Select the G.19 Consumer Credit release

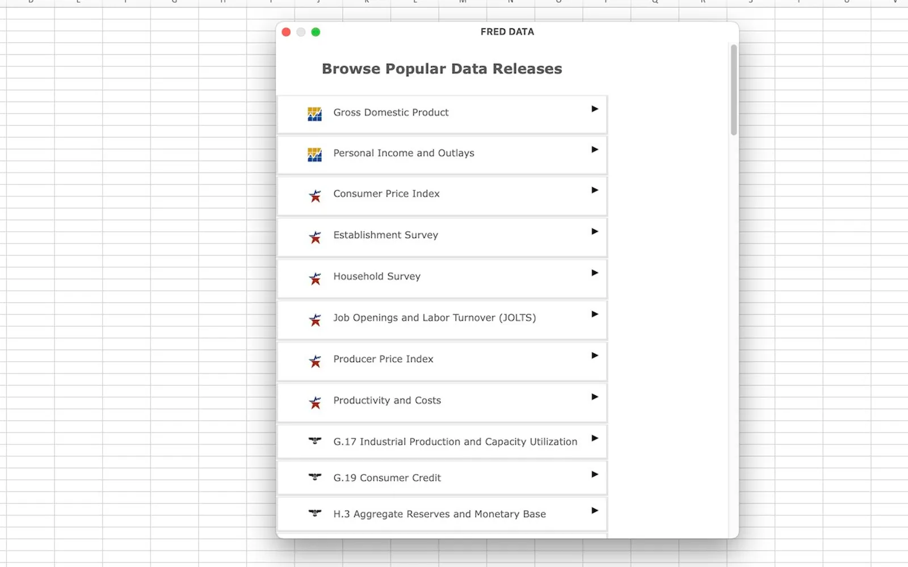pos(442,478)
